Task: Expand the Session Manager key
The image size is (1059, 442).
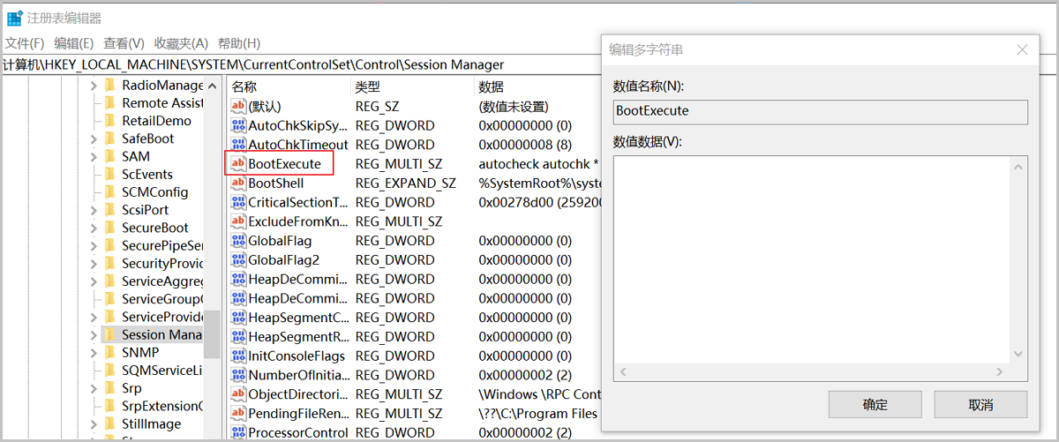Action: tap(94, 334)
